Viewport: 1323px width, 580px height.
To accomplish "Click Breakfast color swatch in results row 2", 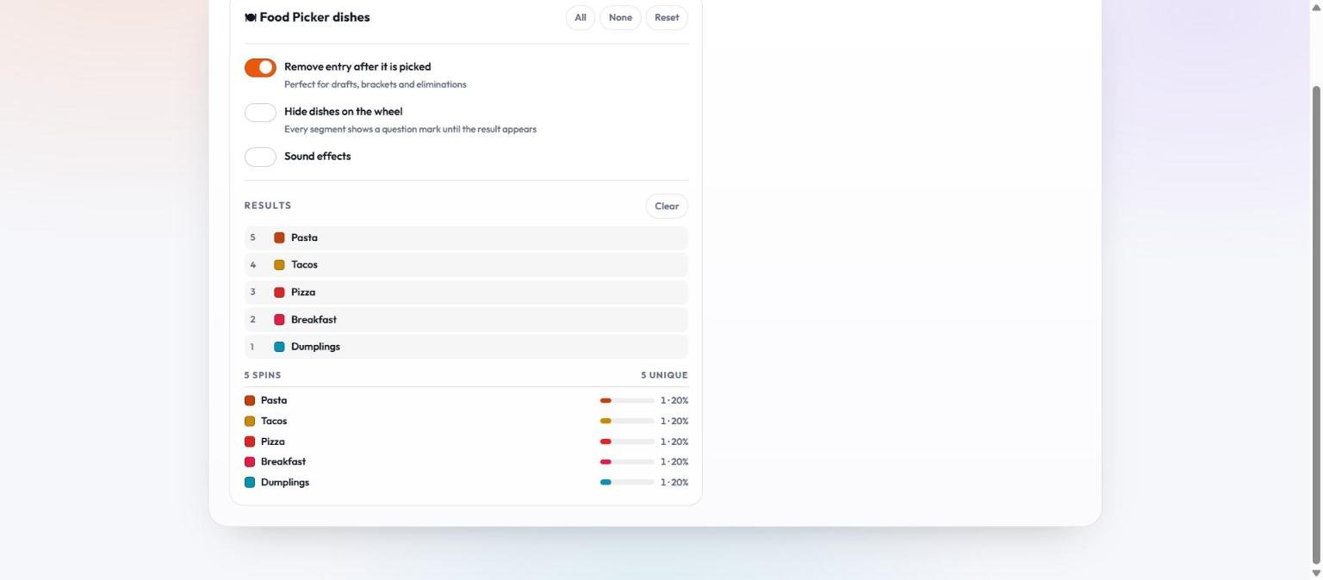I will [x=279, y=319].
